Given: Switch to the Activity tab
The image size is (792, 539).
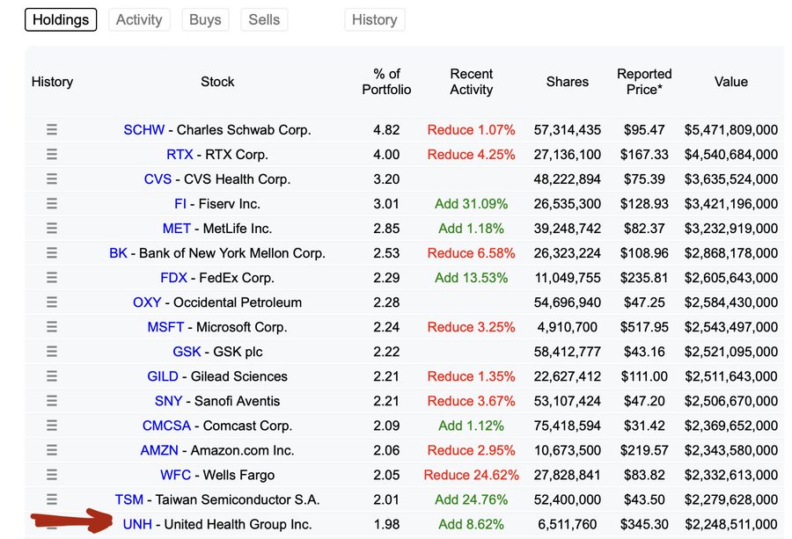Looking at the screenshot, I should click(138, 19).
